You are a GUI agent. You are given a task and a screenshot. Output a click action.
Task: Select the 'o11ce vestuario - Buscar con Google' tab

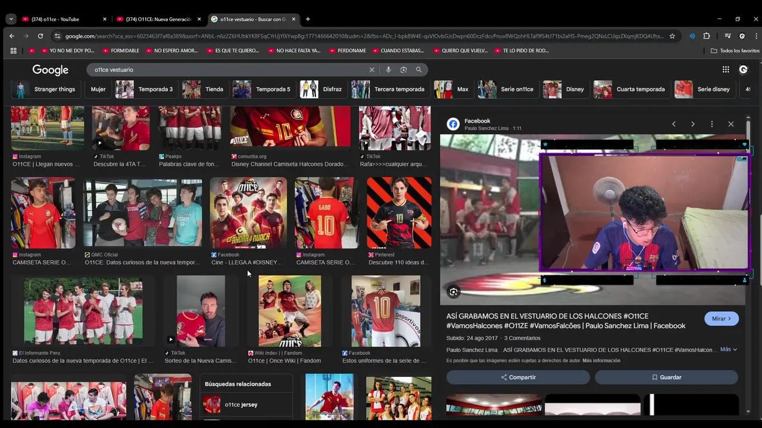pyautogui.click(x=252, y=19)
